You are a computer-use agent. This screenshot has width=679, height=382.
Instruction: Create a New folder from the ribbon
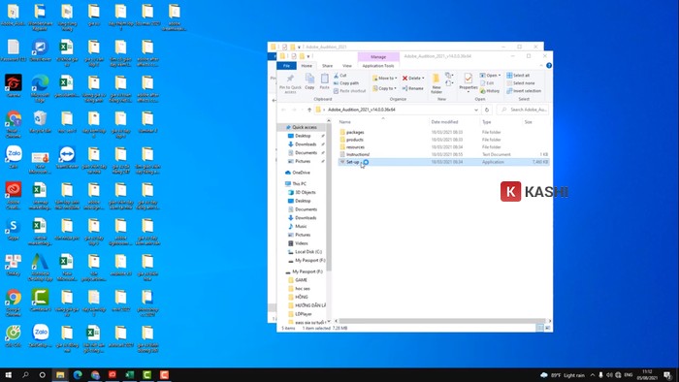pos(436,83)
